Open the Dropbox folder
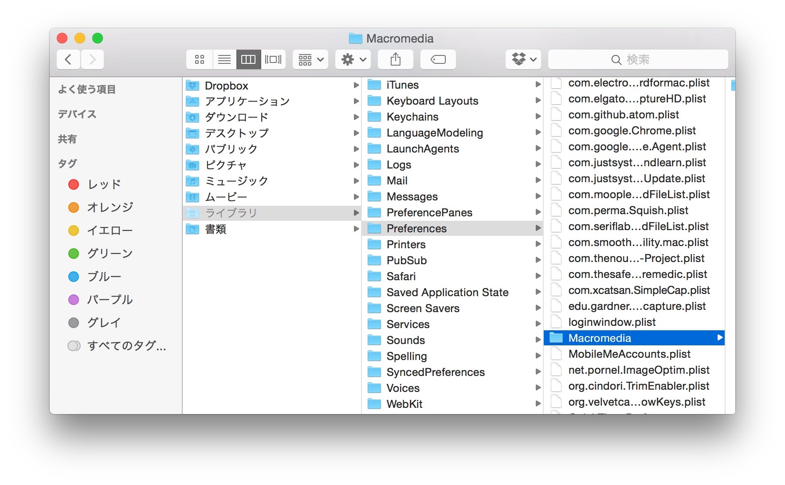Image resolution: width=785 pixels, height=485 pixels. [x=272, y=86]
